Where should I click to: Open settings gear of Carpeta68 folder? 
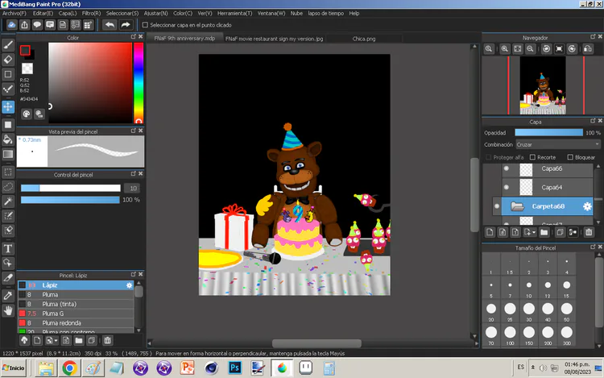click(x=587, y=206)
